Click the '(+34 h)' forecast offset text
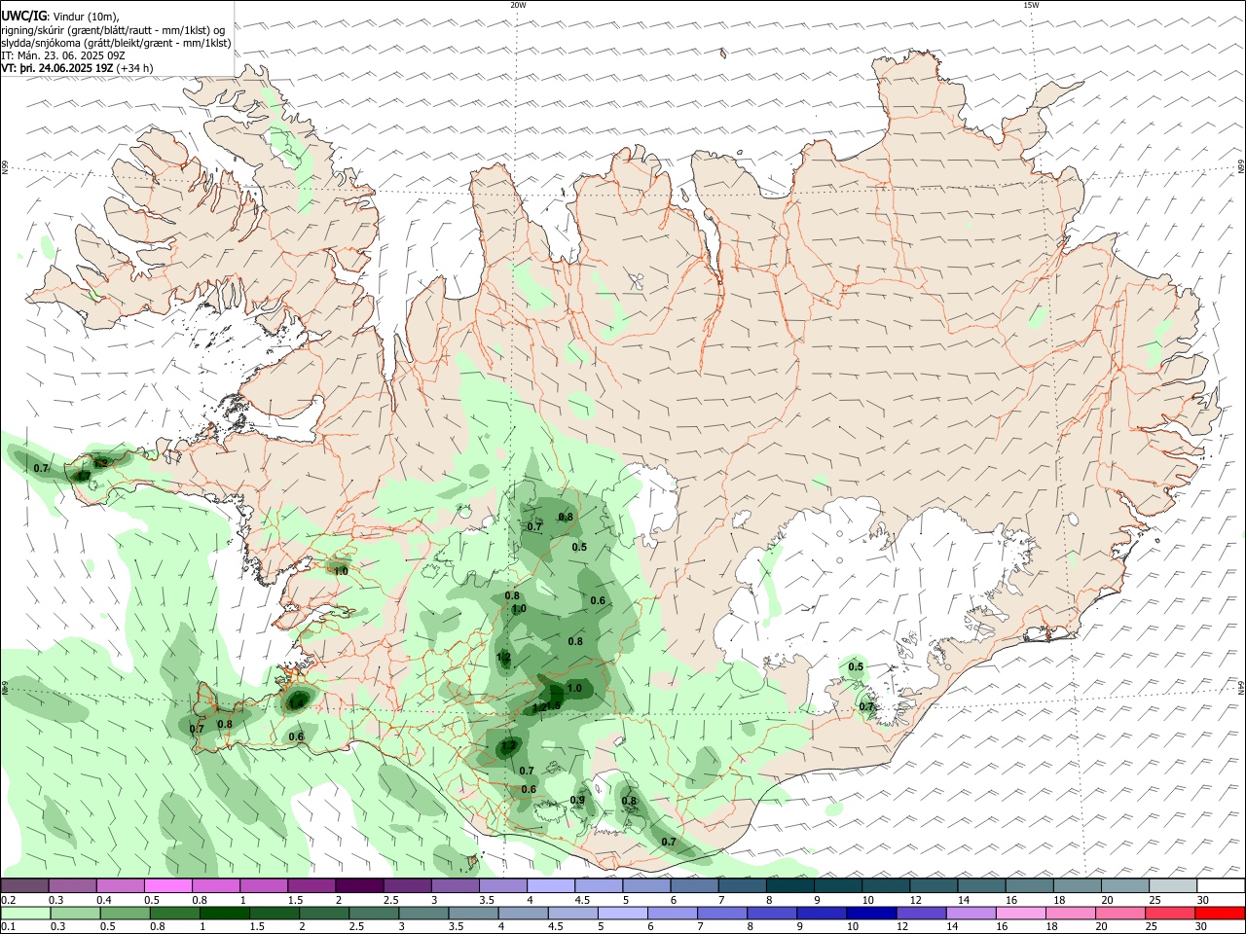 (x=134, y=68)
